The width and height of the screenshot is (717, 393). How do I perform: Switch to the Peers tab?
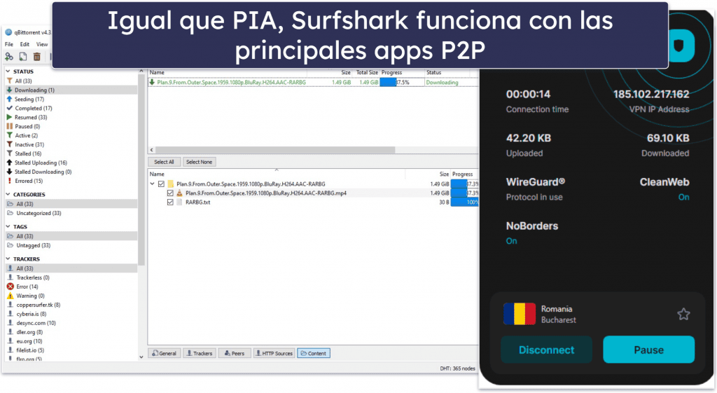point(234,353)
